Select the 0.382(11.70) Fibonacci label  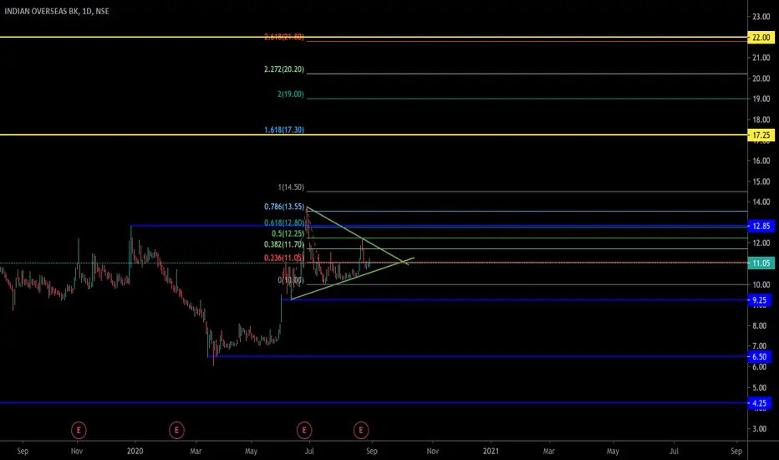click(284, 244)
